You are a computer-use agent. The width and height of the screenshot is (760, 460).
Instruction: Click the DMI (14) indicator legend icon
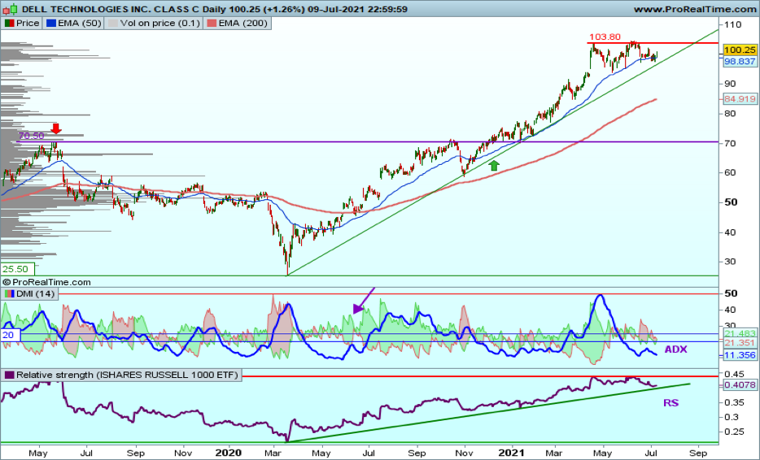pos(9,294)
